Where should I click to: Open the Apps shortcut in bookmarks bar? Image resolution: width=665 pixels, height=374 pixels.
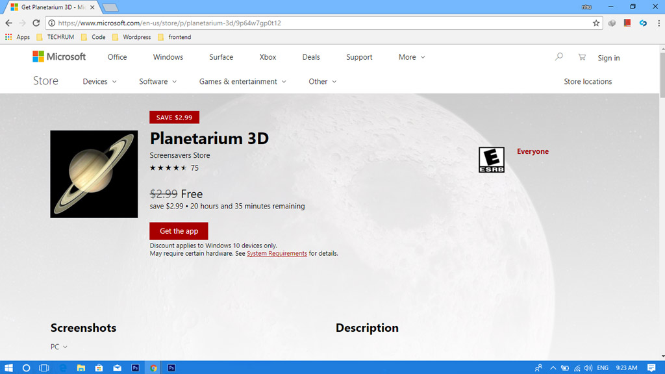point(18,37)
